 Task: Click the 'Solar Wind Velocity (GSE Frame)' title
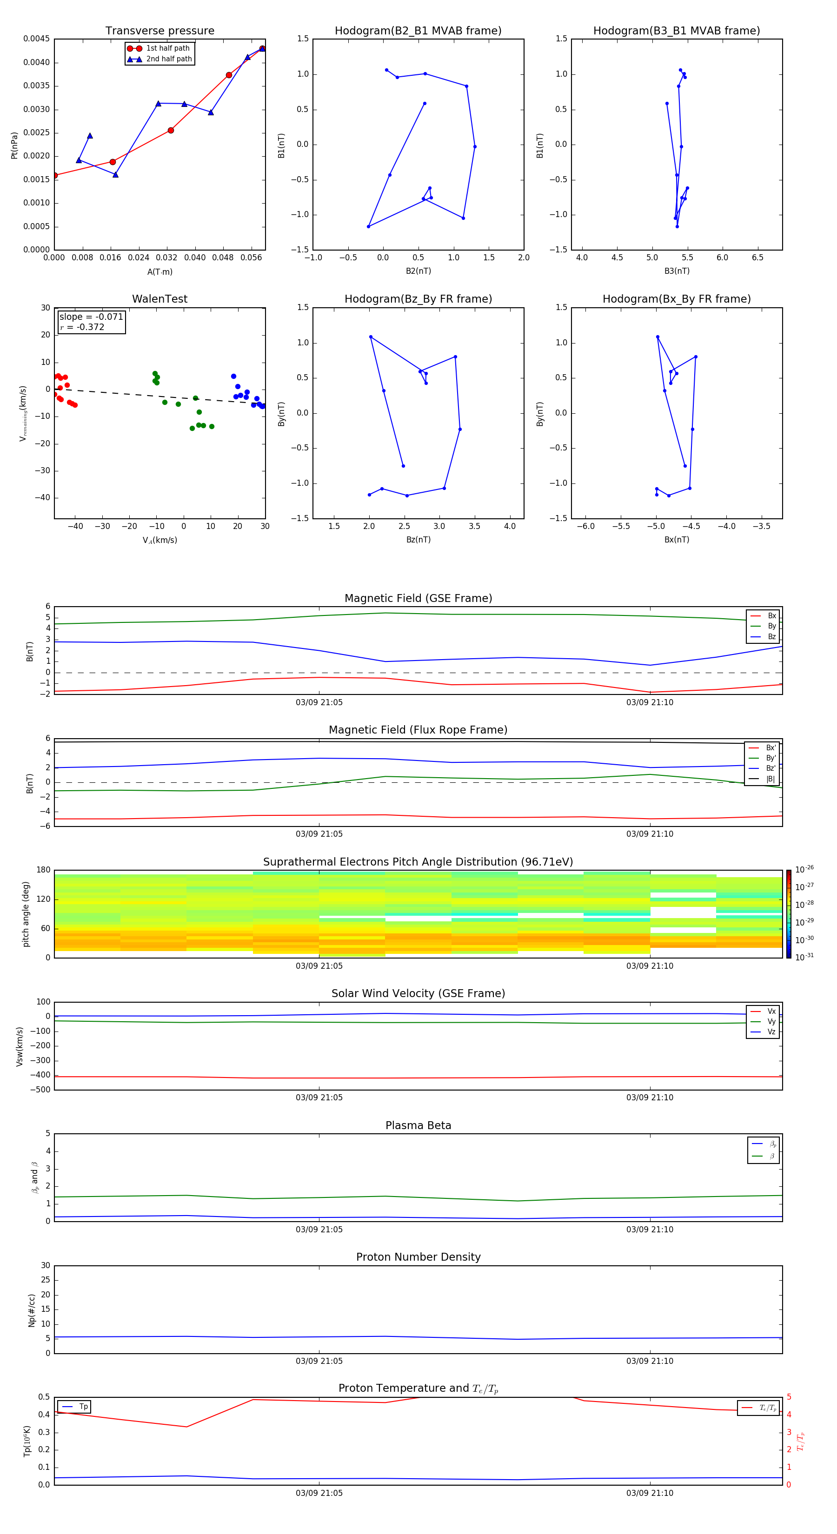click(x=418, y=993)
